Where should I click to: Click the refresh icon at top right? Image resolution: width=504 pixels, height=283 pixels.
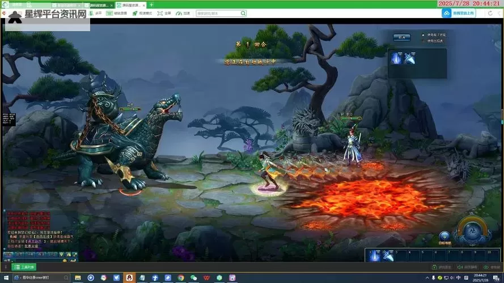[x=490, y=13]
